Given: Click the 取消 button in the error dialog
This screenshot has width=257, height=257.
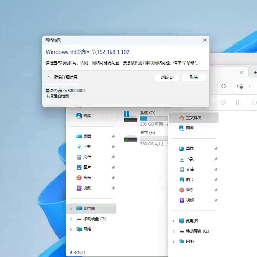Looking at the screenshot, I should click(x=194, y=77).
